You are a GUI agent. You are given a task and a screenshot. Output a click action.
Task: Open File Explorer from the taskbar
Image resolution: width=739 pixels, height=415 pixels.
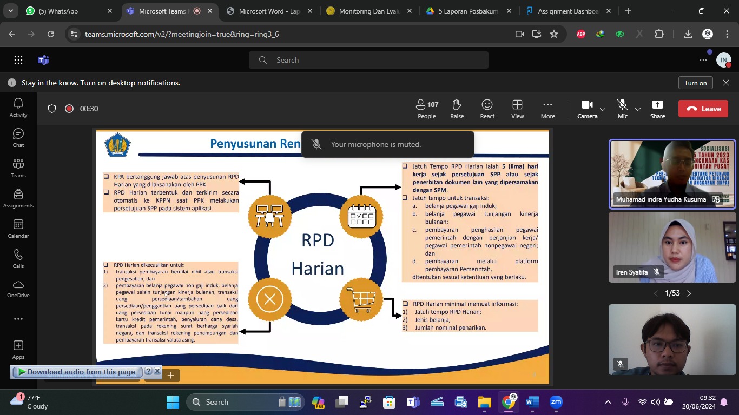484,402
